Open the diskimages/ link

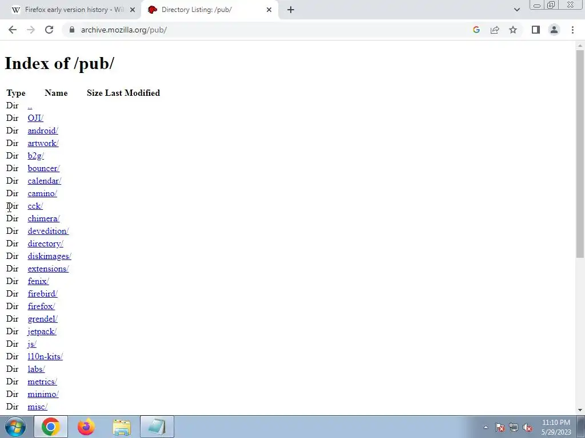[x=49, y=256]
